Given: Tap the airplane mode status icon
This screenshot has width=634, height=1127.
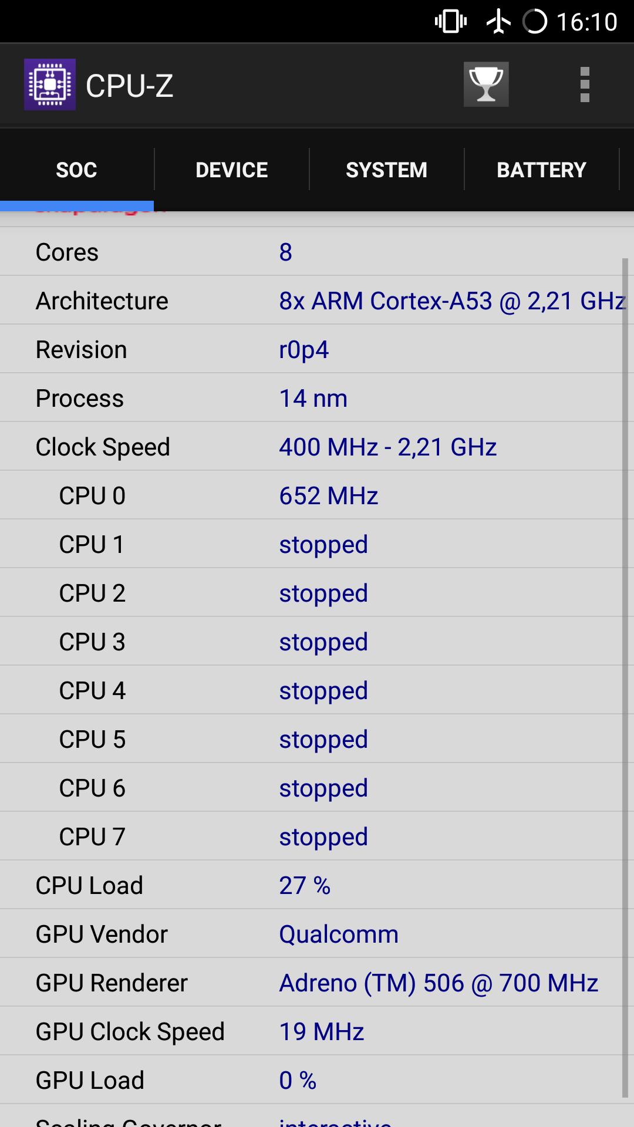Looking at the screenshot, I should pyautogui.click(x=498, y=22).
